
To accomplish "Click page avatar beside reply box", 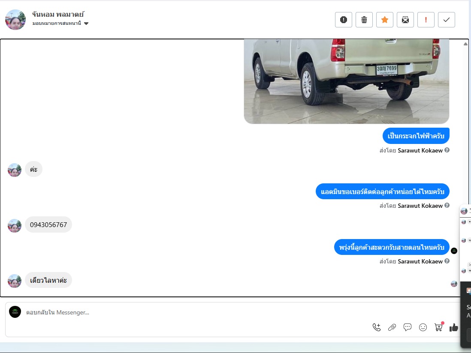I will pos(15,312).
